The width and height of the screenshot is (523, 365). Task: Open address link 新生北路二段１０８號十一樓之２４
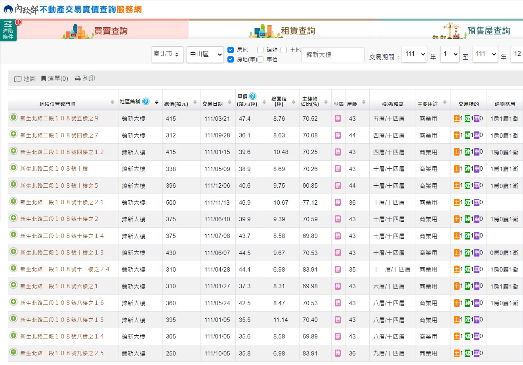[x=65, y=269]
